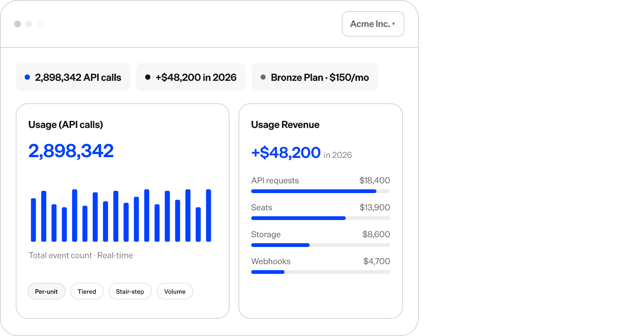Pick the Volume pricing pill
The image size is (628, 336).
(x=175, y=291)
